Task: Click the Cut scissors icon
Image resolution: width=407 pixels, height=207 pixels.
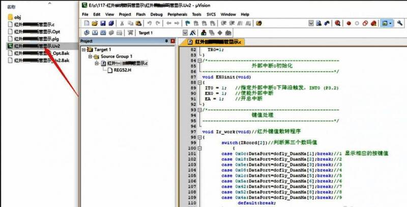Action: coord(123,23)
